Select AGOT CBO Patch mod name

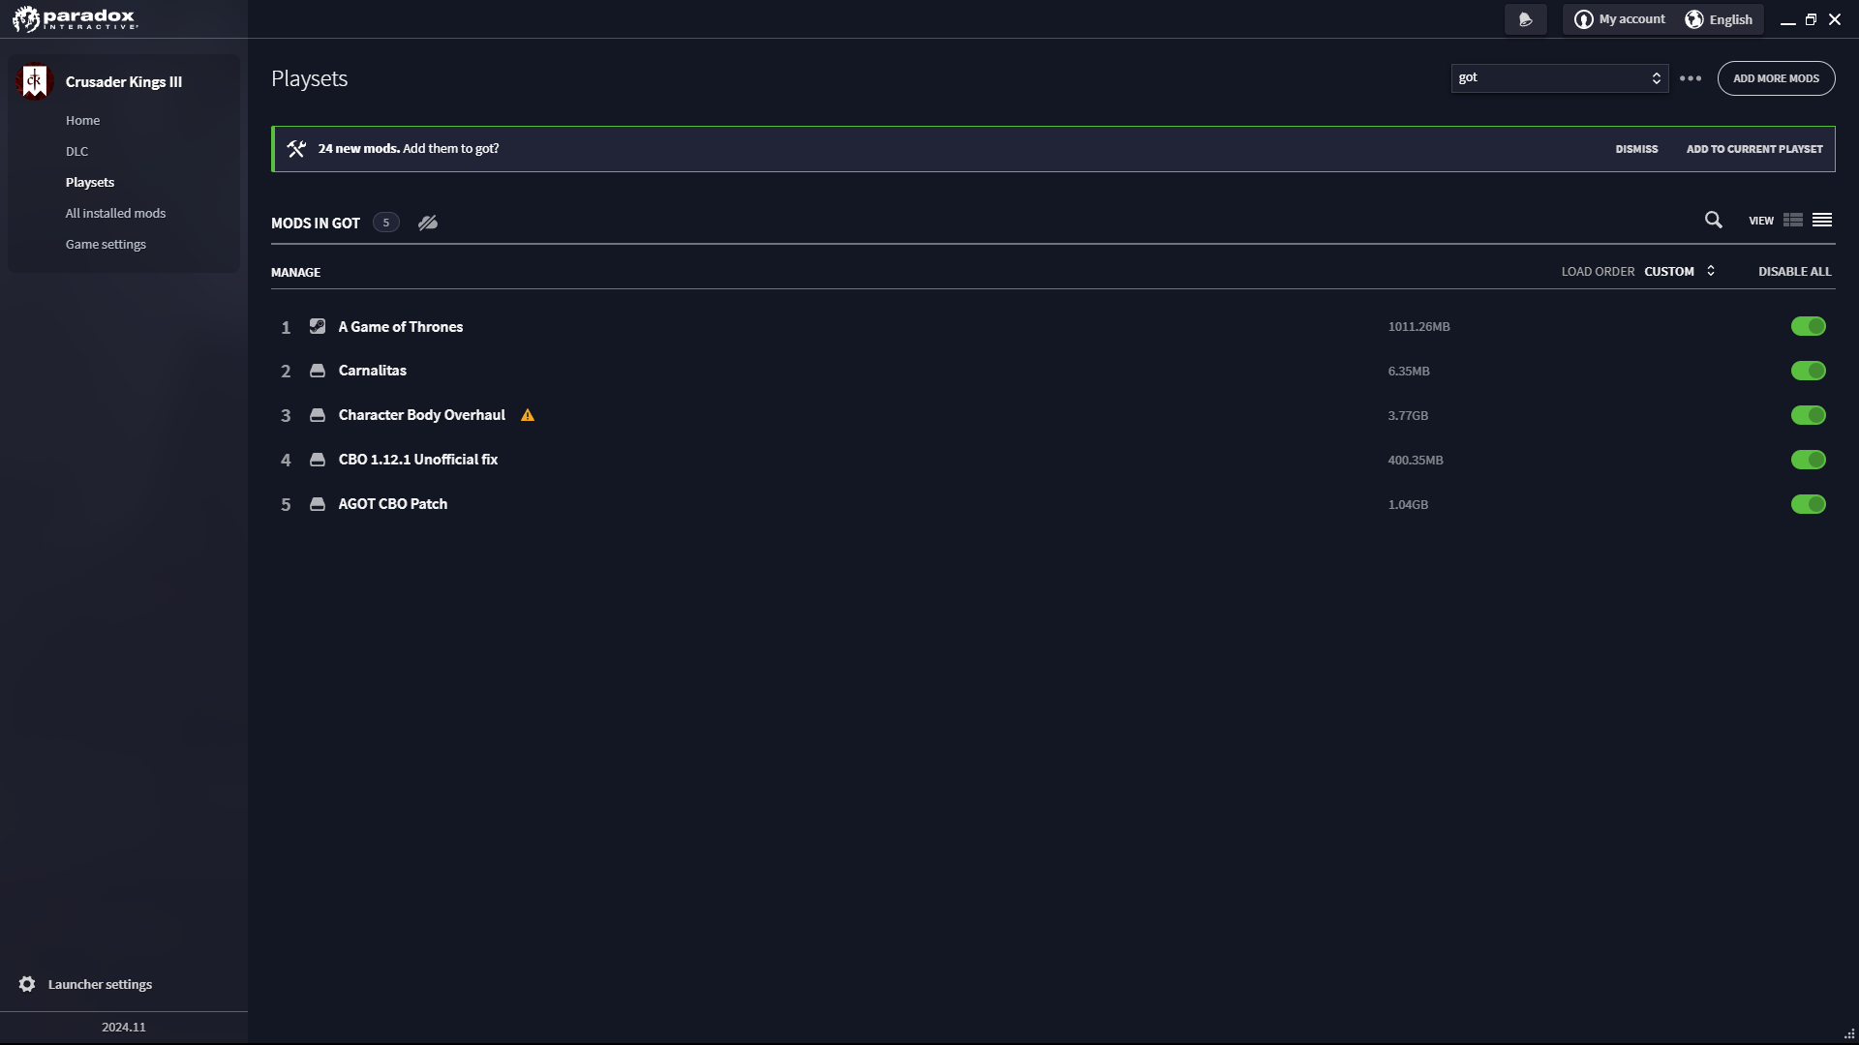tap(393, 504)
